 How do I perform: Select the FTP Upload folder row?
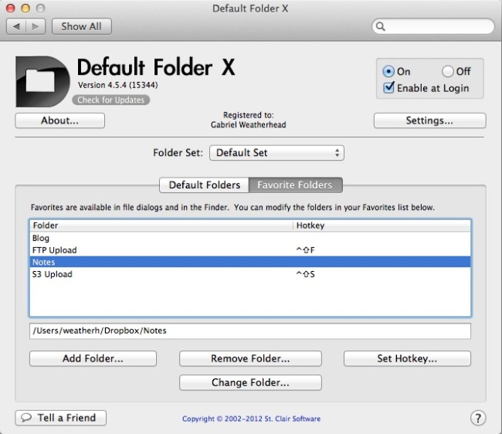point(250,250)
